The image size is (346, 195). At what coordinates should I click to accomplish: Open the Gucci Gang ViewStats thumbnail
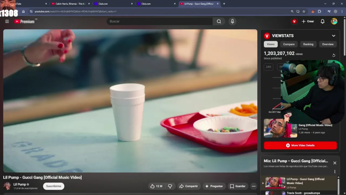[x=280, y=128]
